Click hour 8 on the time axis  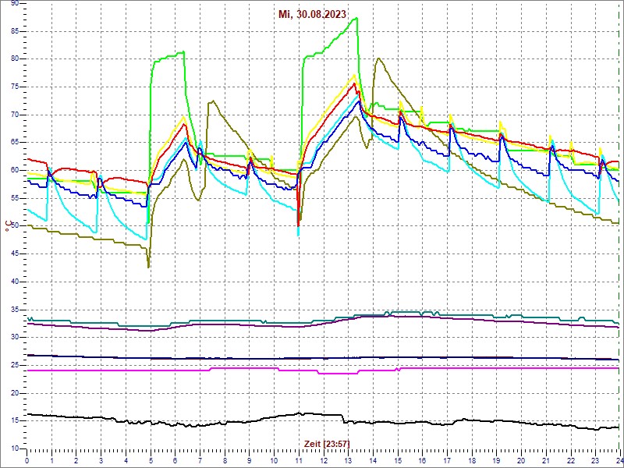[225, 459]
